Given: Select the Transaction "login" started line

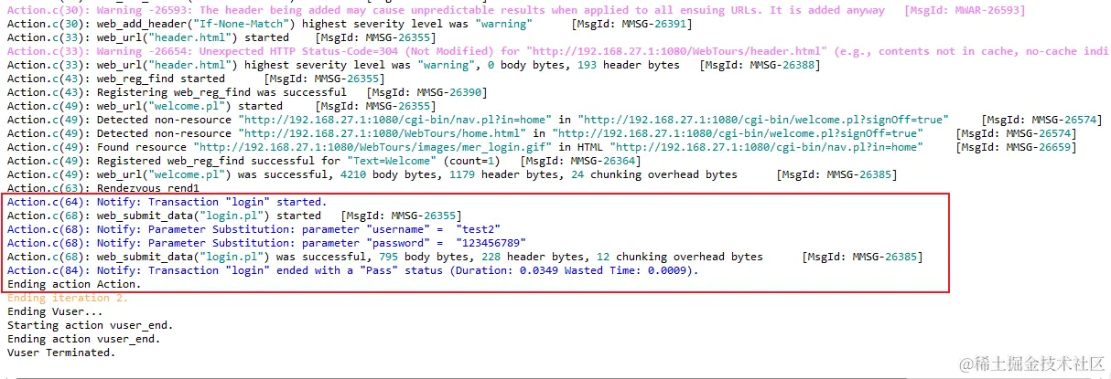Looking at the screenshot, I should pyautogui.click(x=167, y=202).
